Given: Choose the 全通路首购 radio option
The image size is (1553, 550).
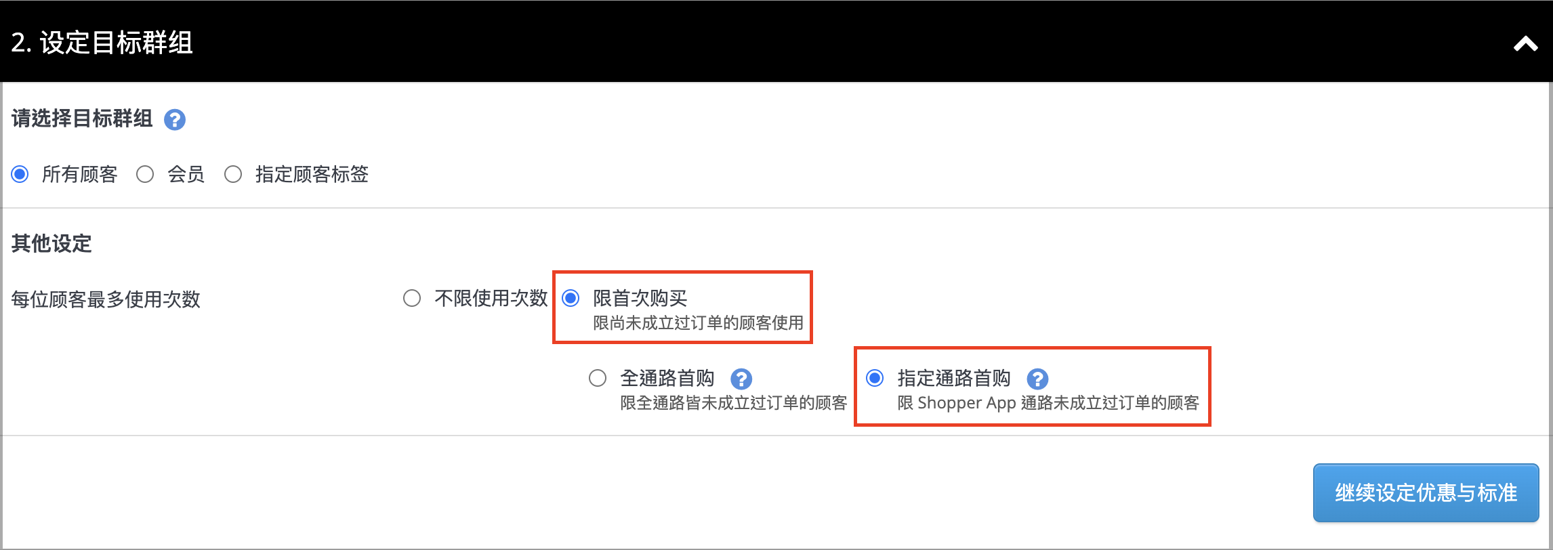Looking at the screenshot, I should 598,378.
